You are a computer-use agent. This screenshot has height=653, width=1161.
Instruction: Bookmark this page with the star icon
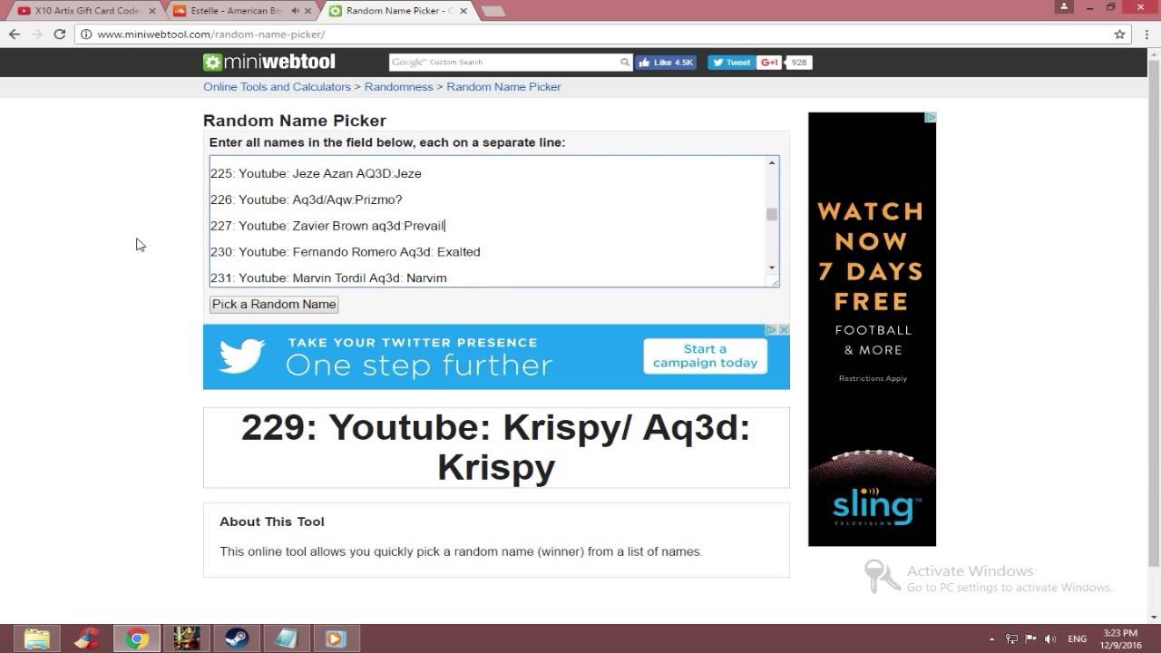[x=1119, y=34]
